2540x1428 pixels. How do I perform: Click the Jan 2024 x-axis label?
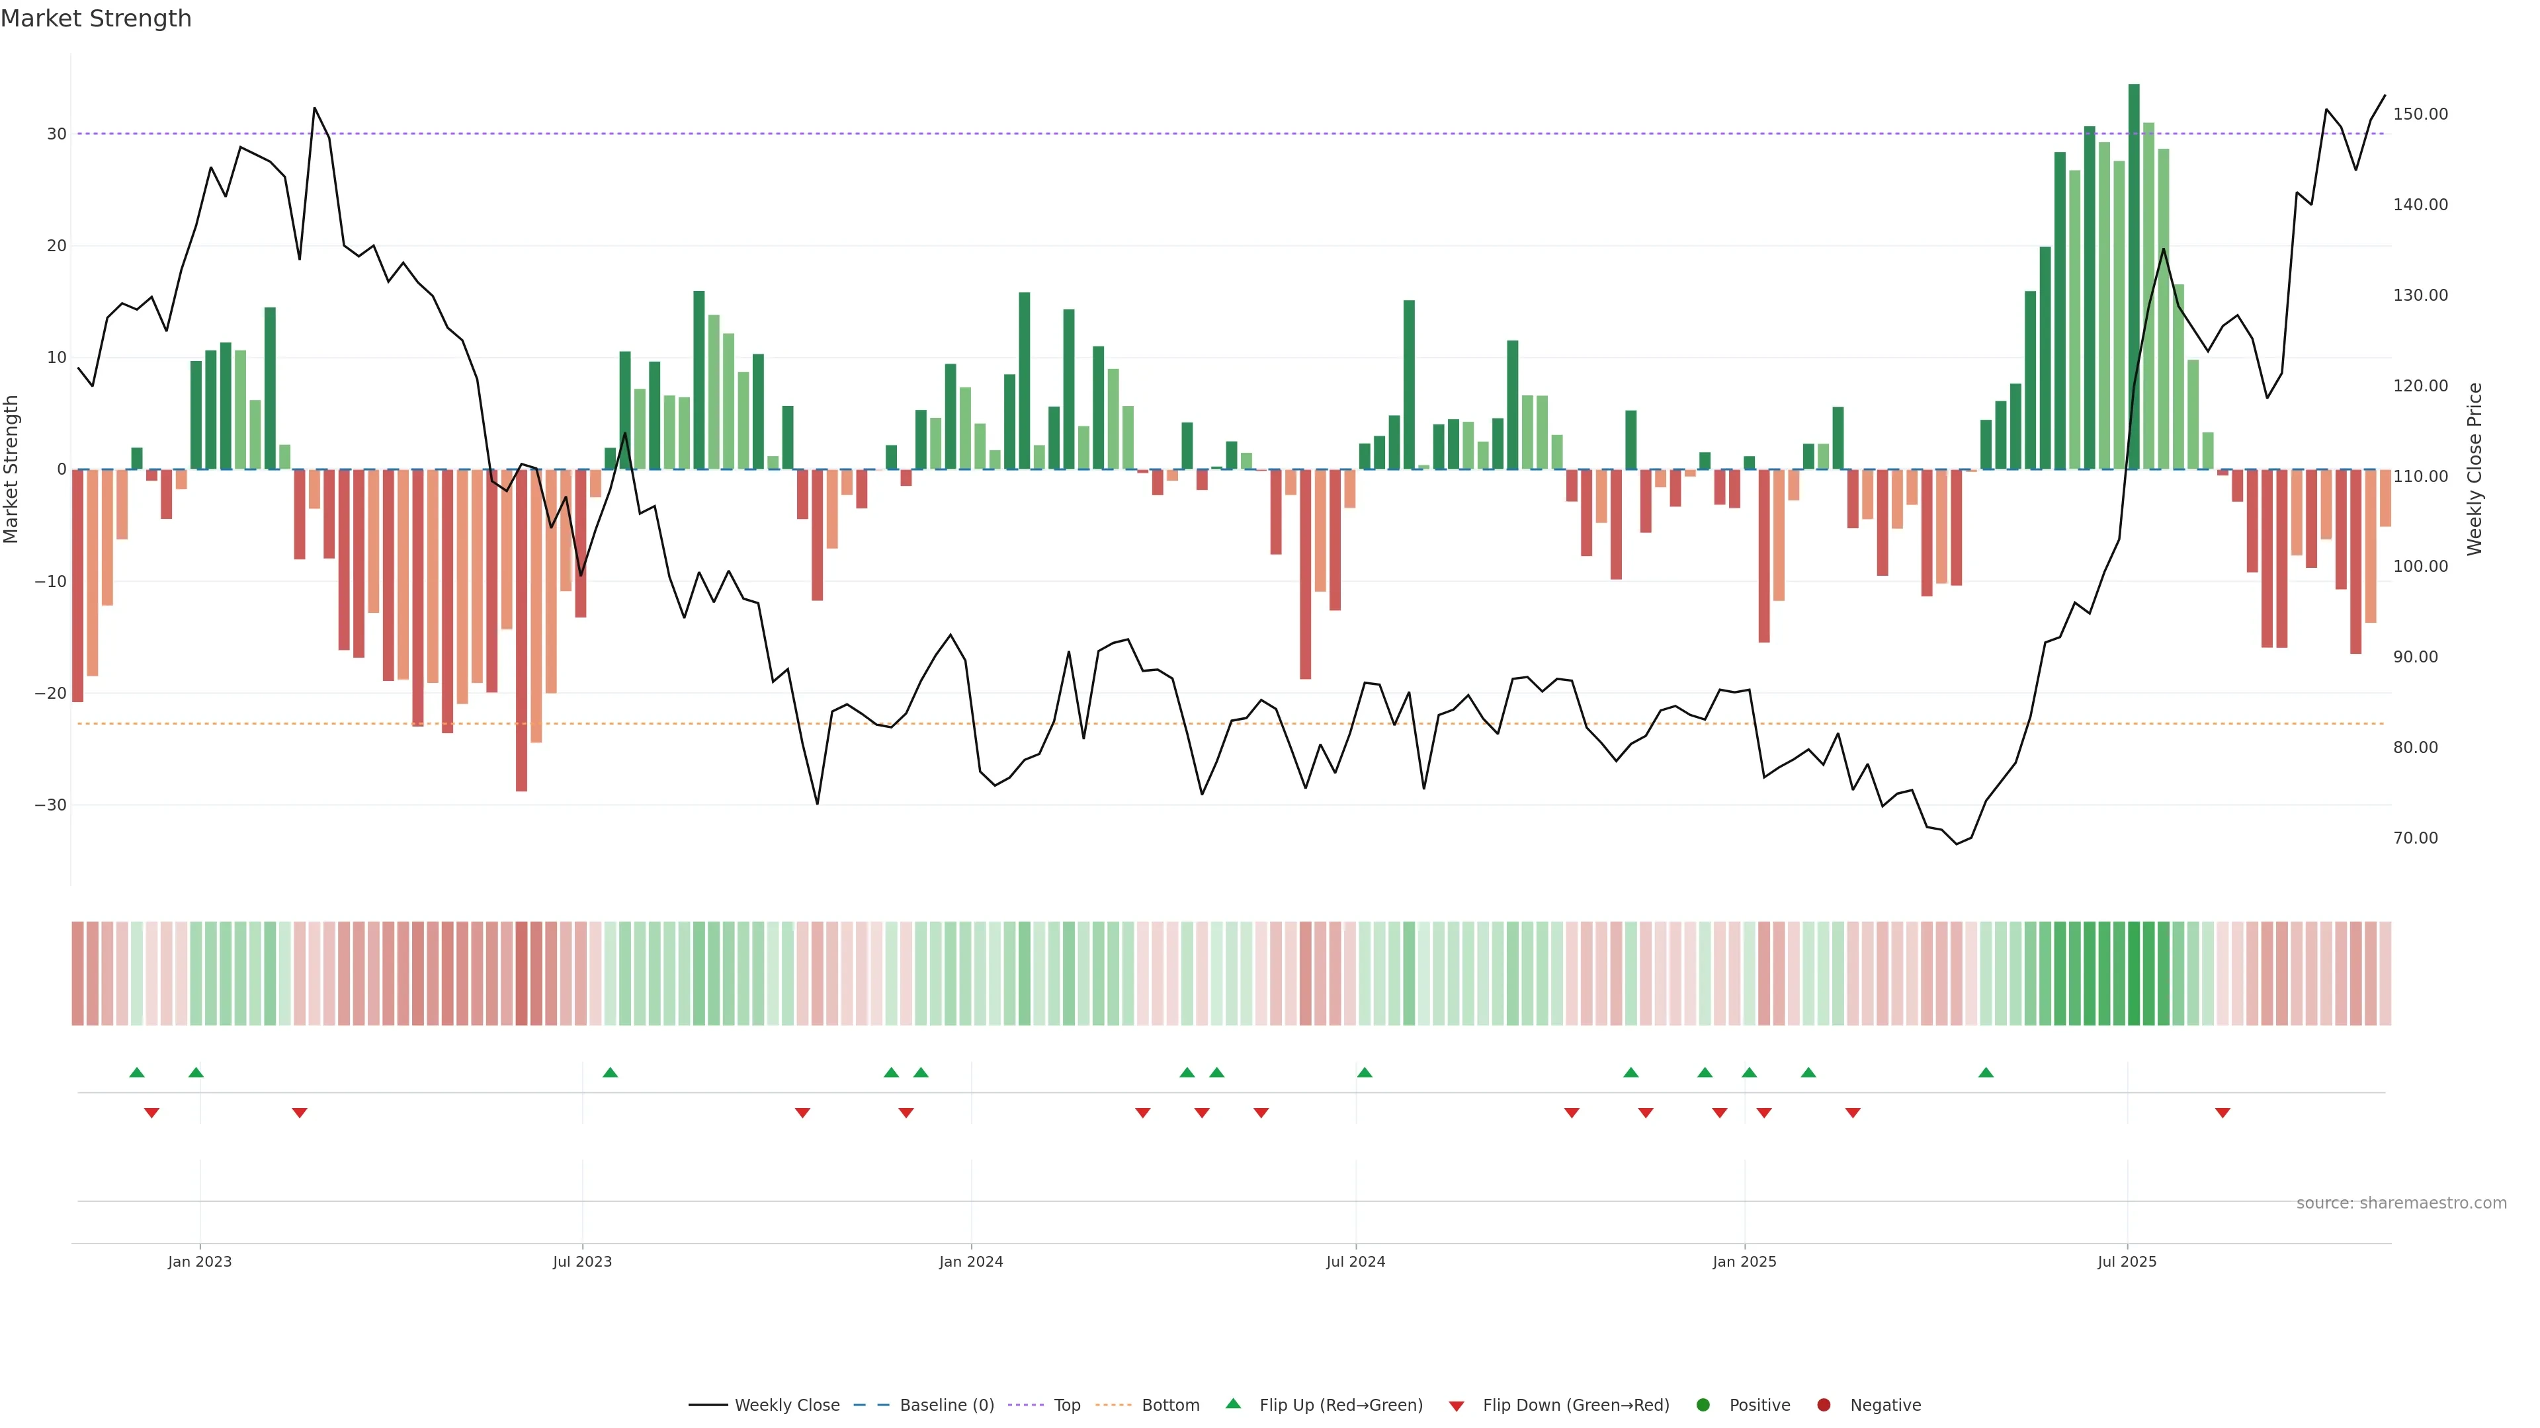click(x=970, y=1261)
